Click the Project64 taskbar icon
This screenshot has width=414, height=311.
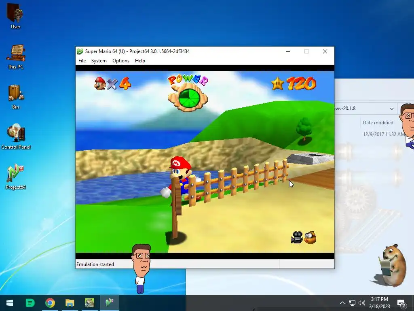point(109,302)
